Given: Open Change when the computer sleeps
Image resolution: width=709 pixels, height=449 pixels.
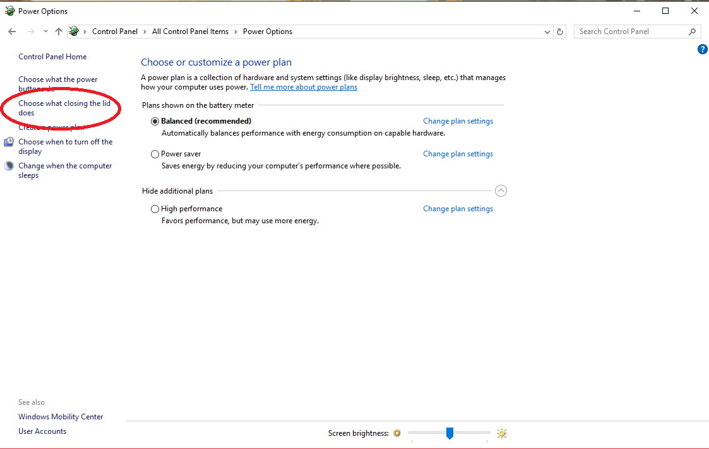Looking at the screenshot, I should (x=65, y=170).
